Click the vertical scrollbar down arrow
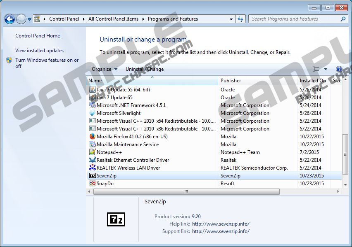Screen dimensions: 352x247 [x=345, y=184]
